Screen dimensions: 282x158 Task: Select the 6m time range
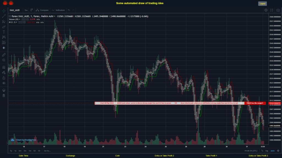(20, 151)
